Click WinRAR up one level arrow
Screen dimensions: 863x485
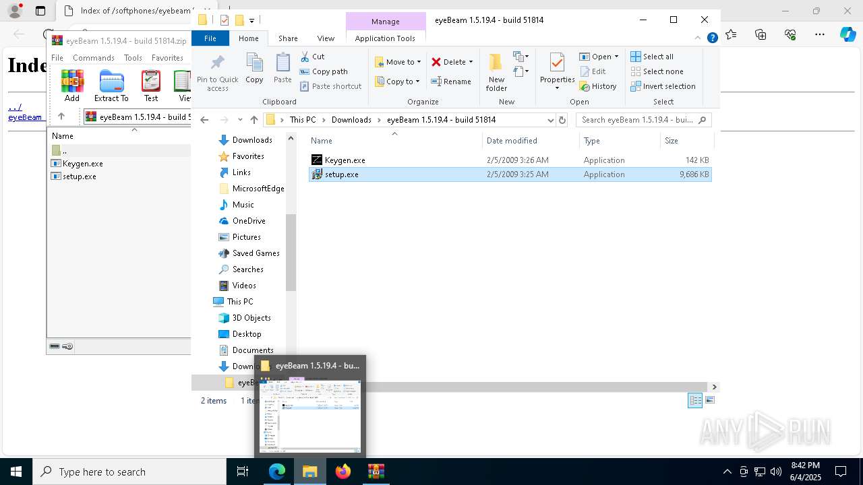61,117
